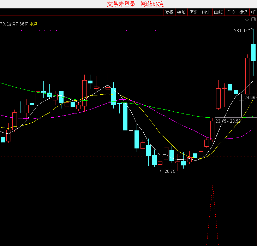This screenshot has width=257, height=246.
Task: Open the 复权 adjustment menu
Action: (169, 12)
